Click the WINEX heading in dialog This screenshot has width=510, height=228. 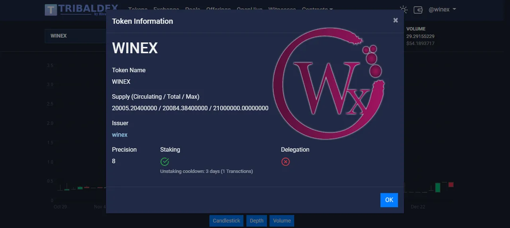[x=135, y=48]
